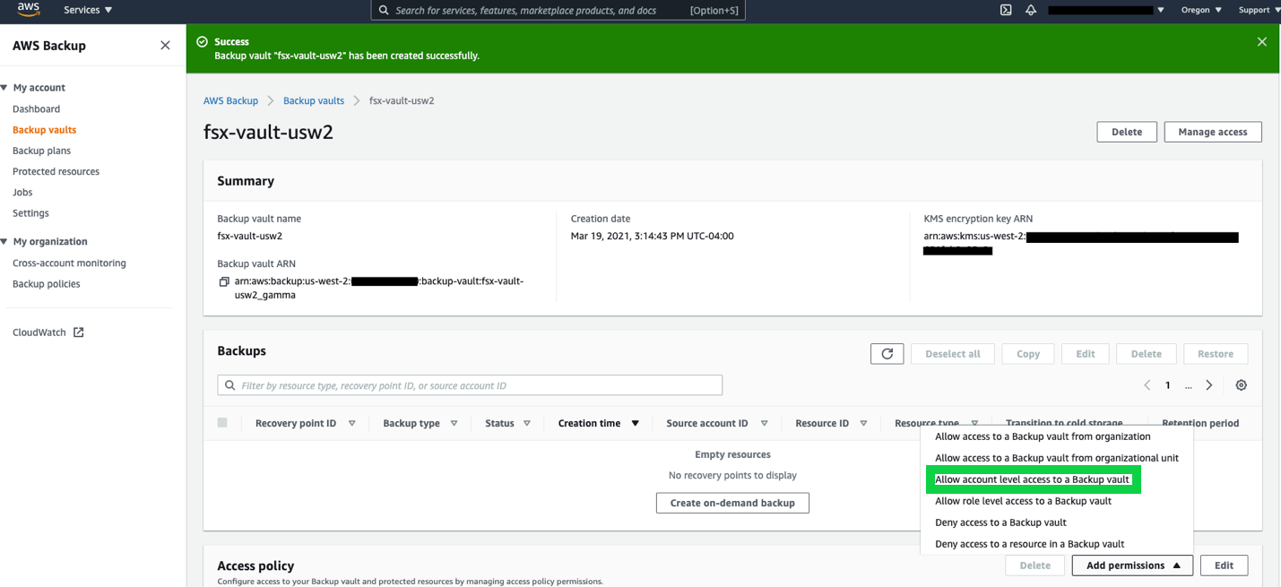Open the Oregon region selector

click(x=1200, y=10)
